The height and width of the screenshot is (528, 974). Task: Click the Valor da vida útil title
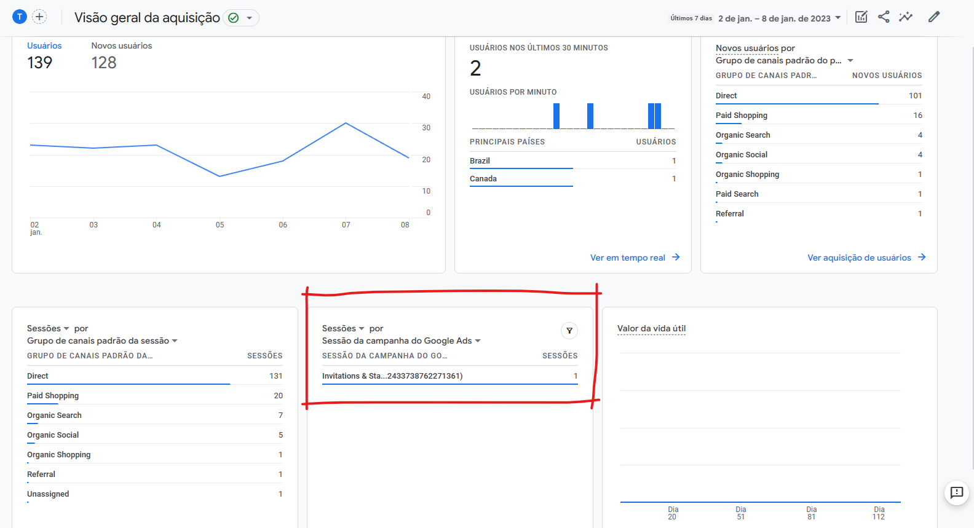(651, 328)
